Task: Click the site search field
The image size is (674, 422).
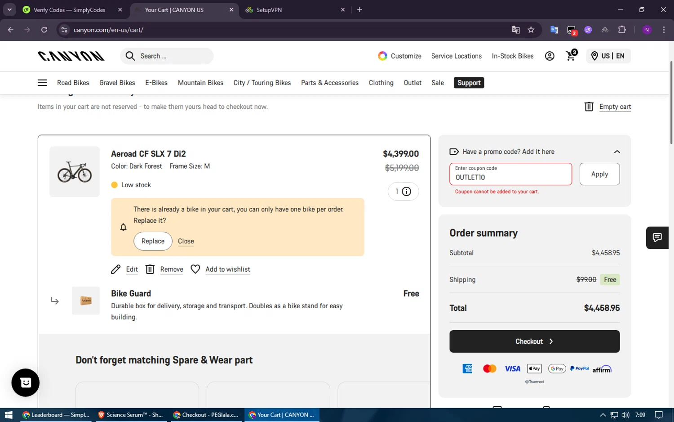Action: click(167, 56)
